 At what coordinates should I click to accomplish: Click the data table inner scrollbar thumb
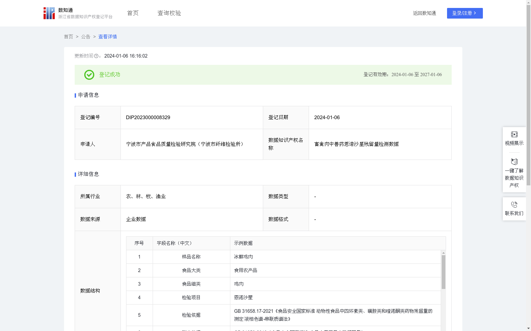tap(443, 272)
